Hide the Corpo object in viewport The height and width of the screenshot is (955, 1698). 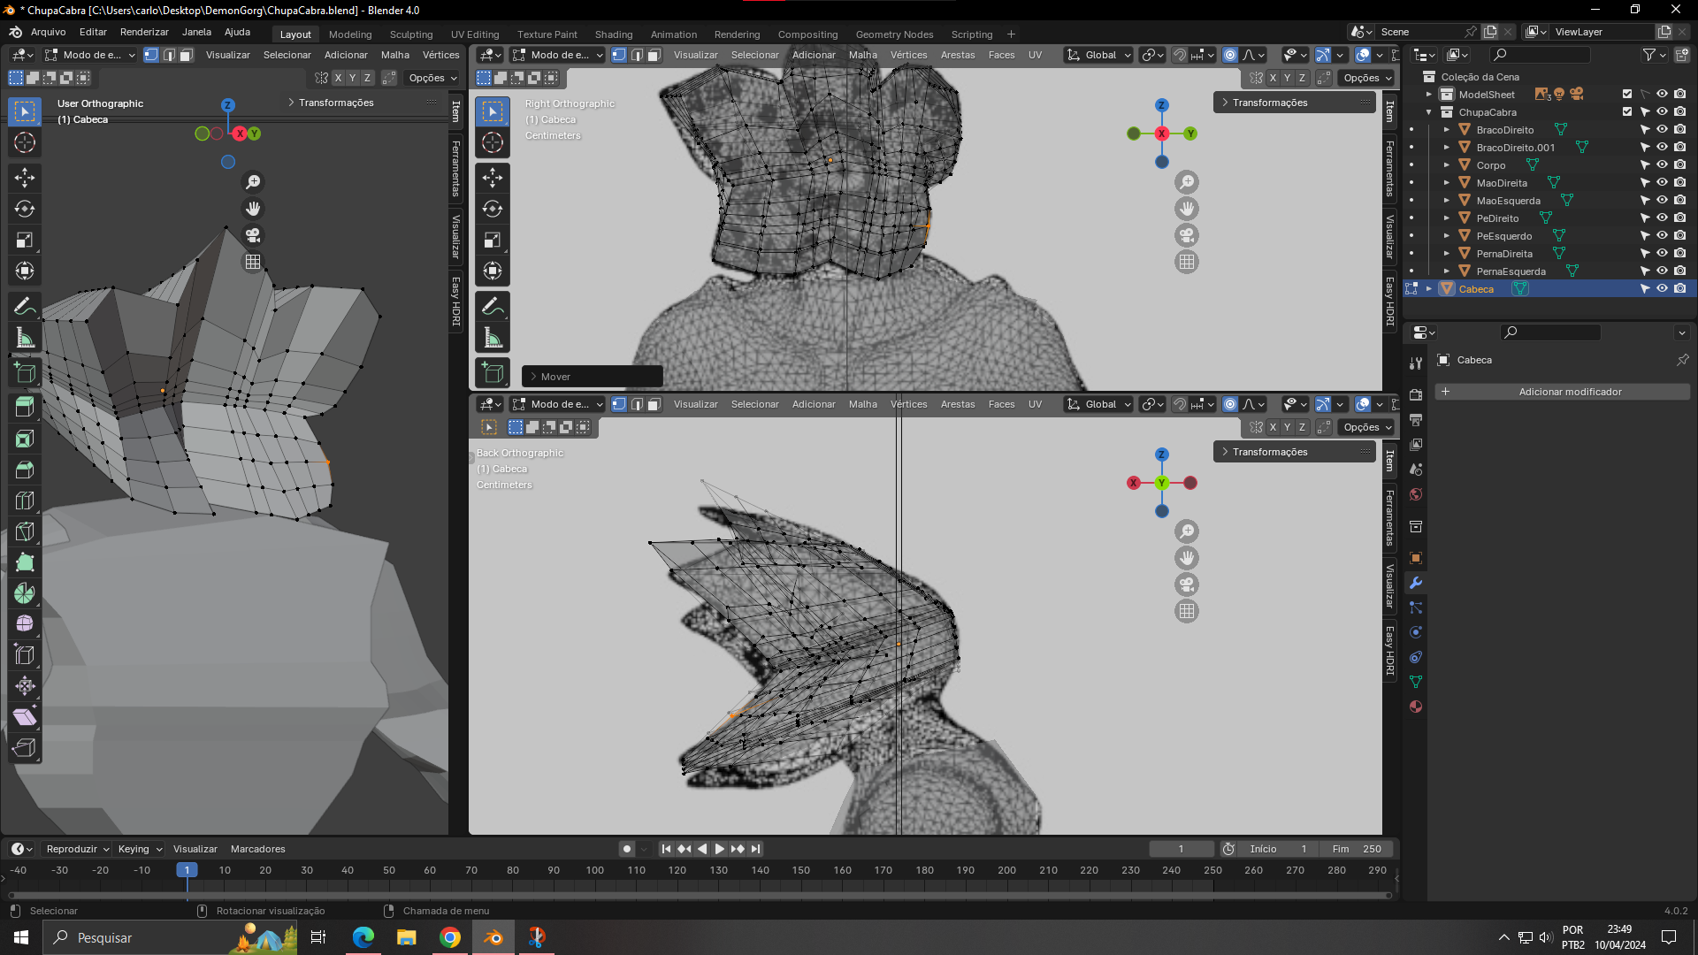(1662, 165)
